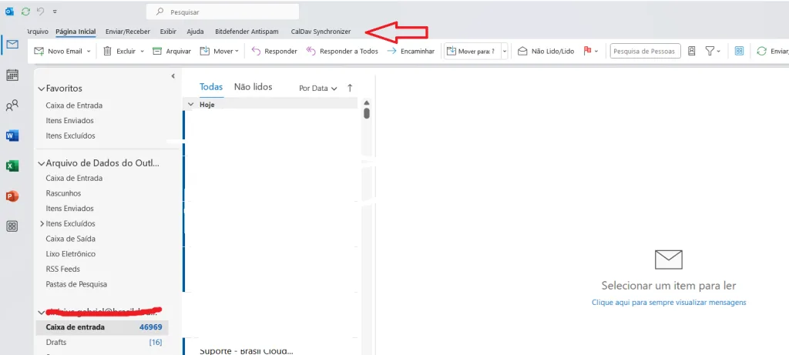Collapse the Favoritos section
The height and width of the screenshot is (355, 789).
42,89
